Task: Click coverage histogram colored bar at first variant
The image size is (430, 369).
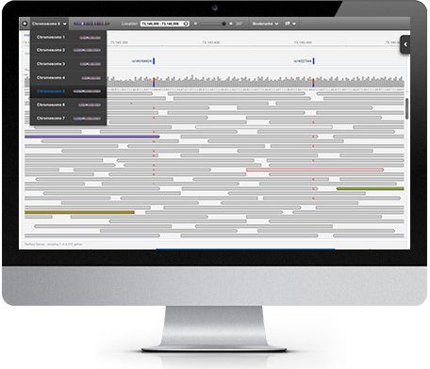Action: tap(154, 83)
